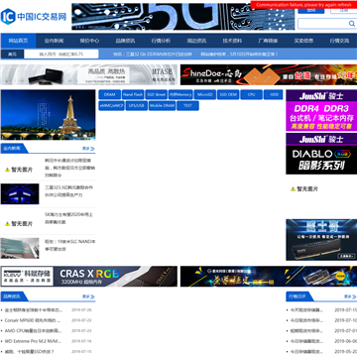Screen dimensions: 357x357
Task: Open the glass building news thumbnail
Action: [x=20, y=248]
